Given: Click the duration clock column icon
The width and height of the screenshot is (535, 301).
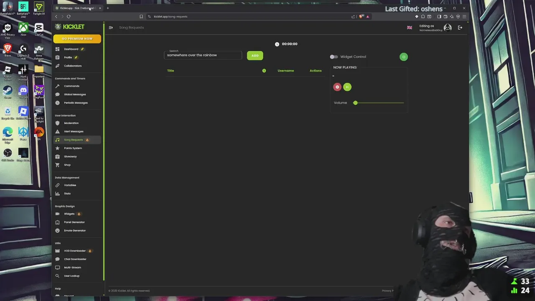Looking at the screenshot, I should point(264,71).
